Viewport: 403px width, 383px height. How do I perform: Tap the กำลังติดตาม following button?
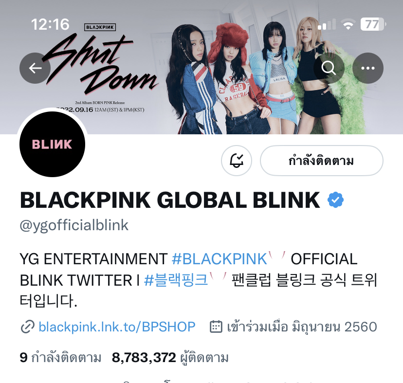coord(322,161)
